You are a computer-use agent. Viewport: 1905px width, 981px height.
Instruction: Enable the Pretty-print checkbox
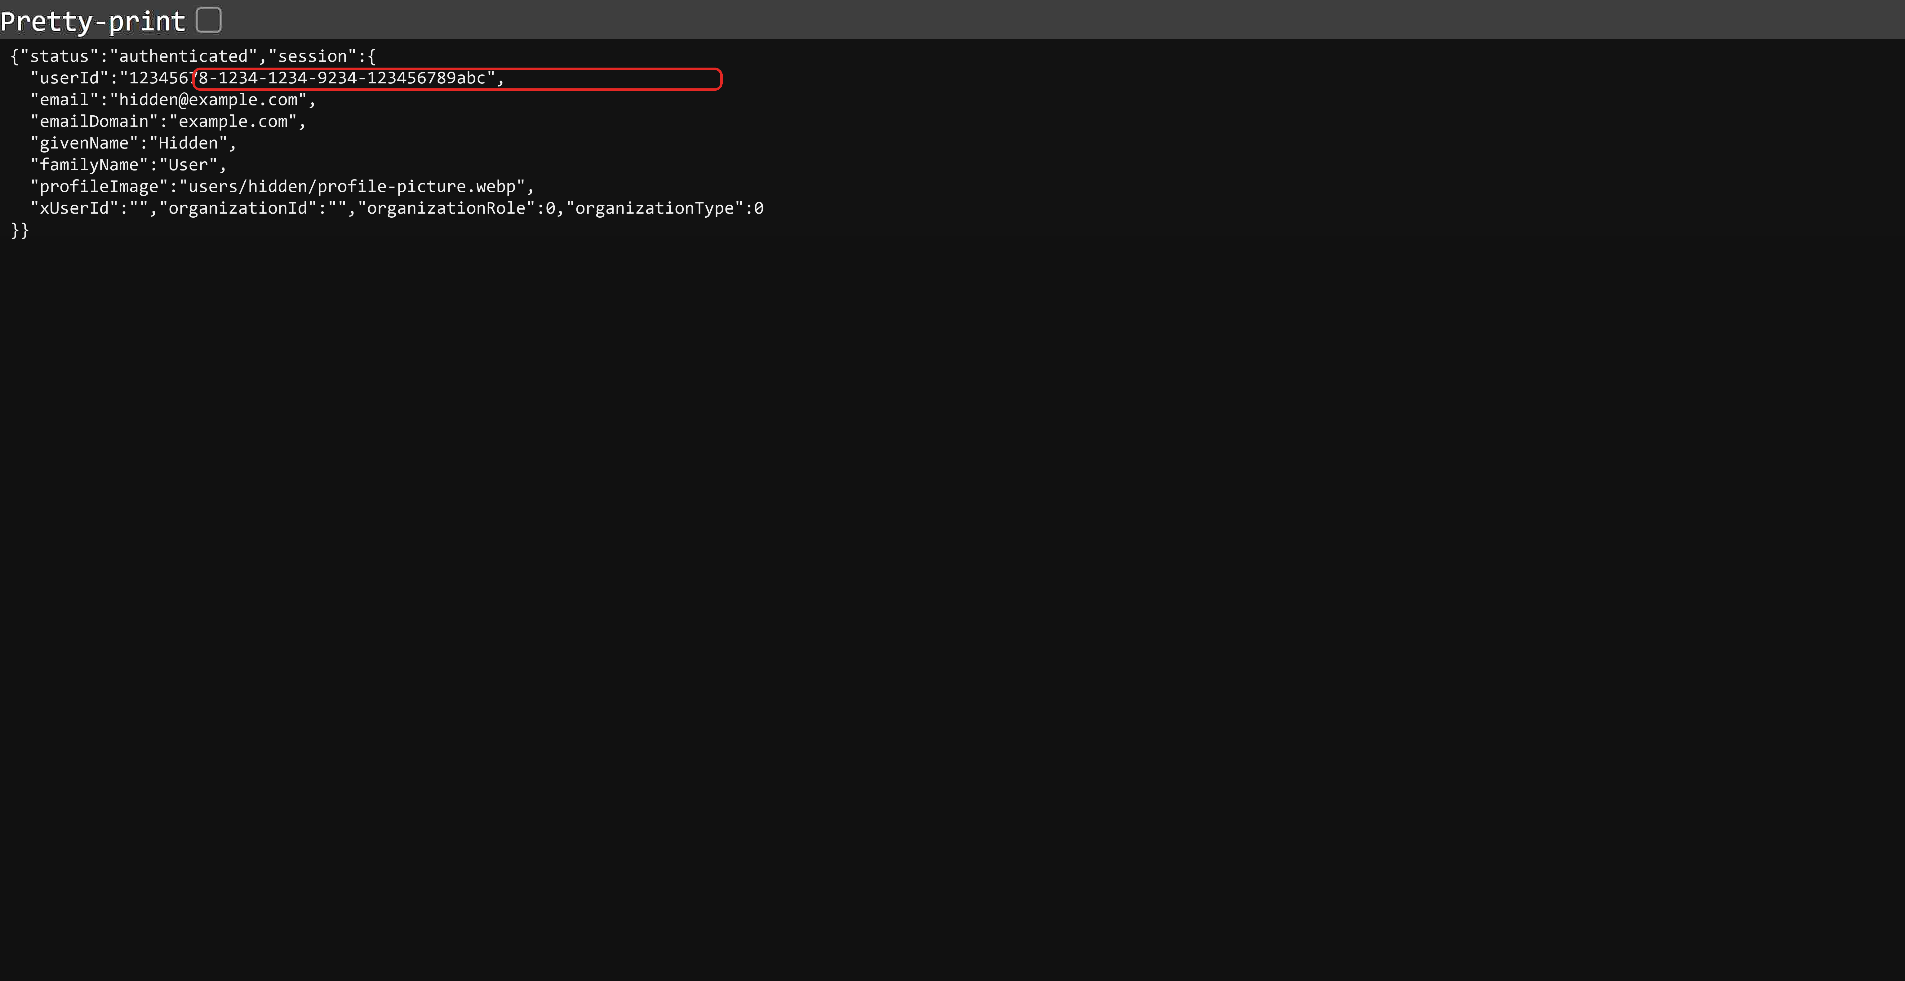[x=209, y=20]
